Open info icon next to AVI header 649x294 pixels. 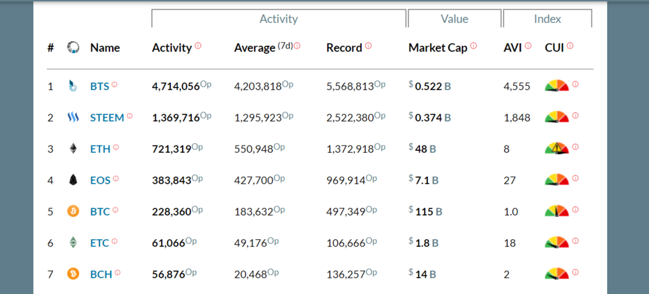(x=528, y=45)
